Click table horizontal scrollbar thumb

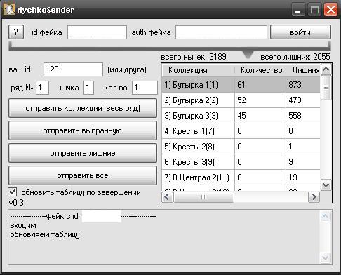pyautogui.click(x=203, y=197)
